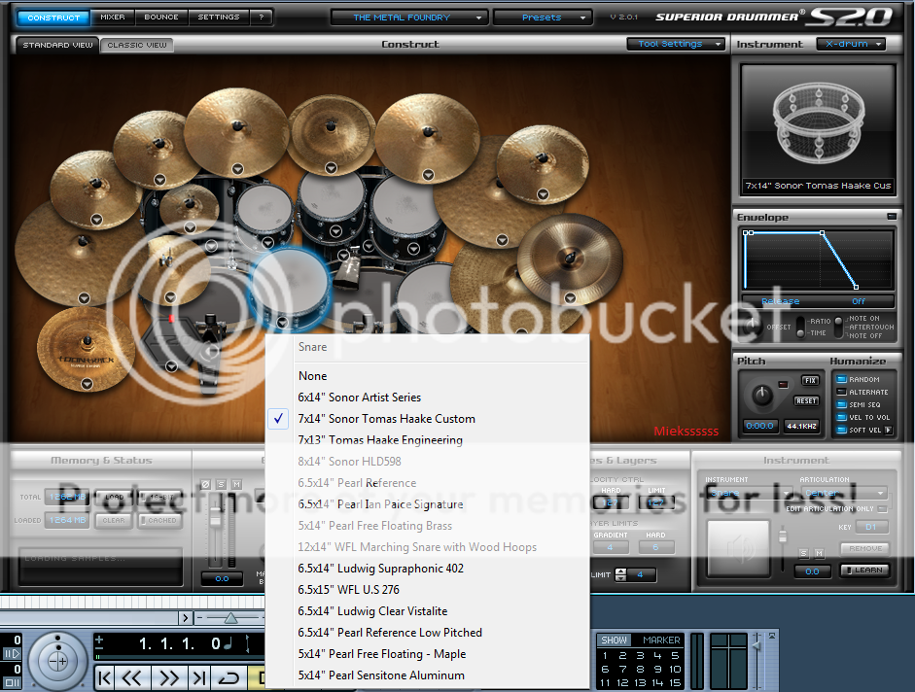
Task: Click the Fix button in Pitch panel
Action: [x=810, y=381]
